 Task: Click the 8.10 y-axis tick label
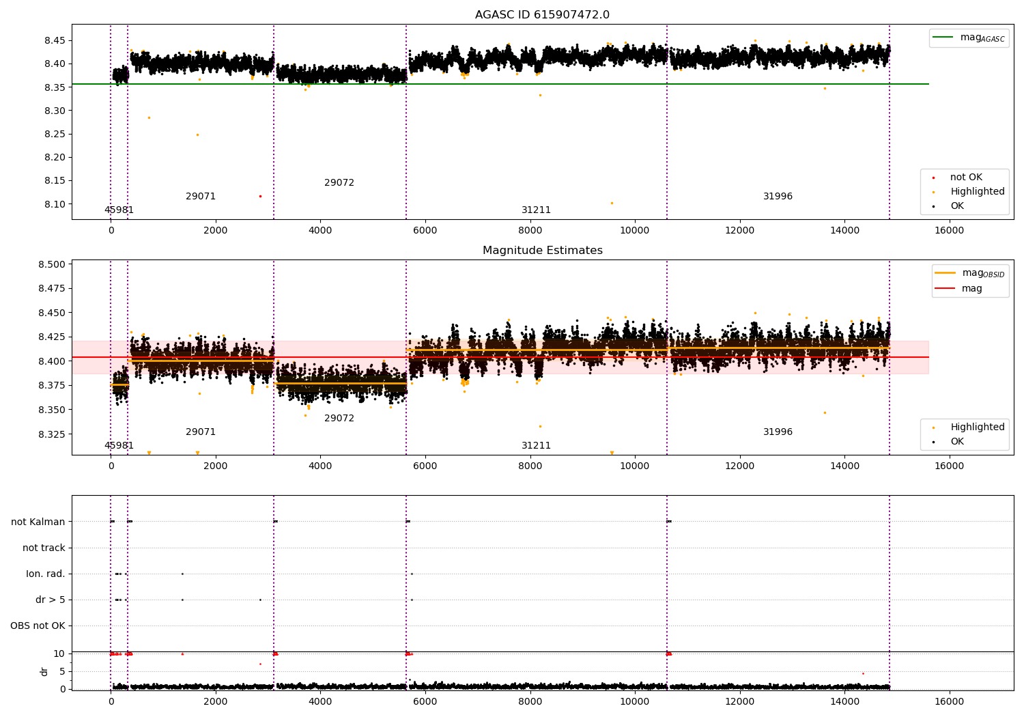(x=55, y=204)
